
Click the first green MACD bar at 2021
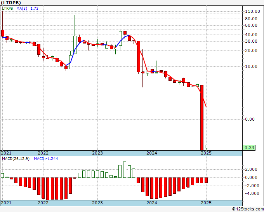[x=2, y=176]
